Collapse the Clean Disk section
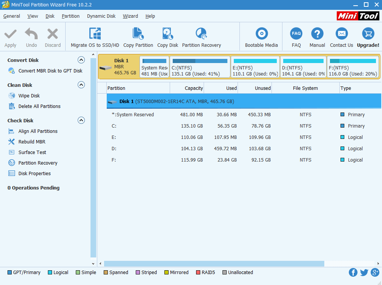 (x=81, y=85)
